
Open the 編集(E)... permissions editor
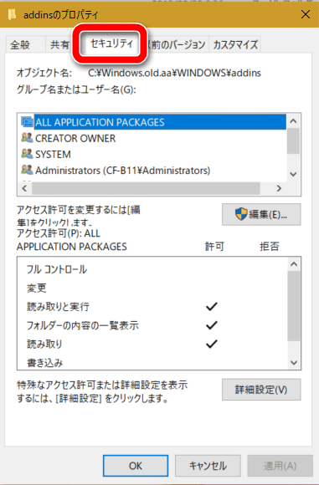[261, 214]
